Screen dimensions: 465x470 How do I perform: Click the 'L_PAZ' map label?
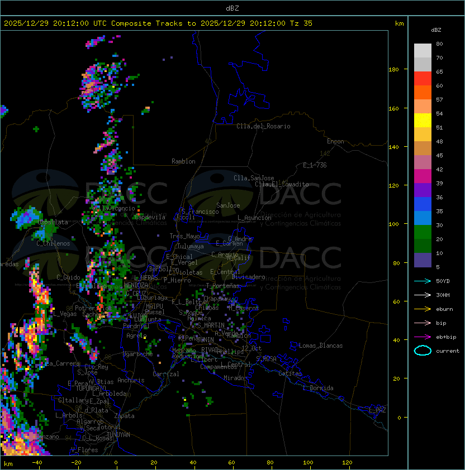tap(377, 410)
